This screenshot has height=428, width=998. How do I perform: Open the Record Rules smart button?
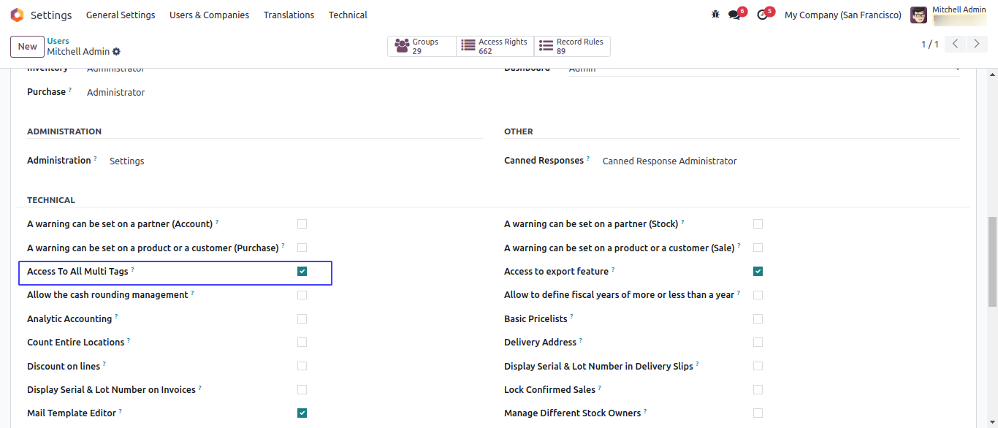(572, 46)
